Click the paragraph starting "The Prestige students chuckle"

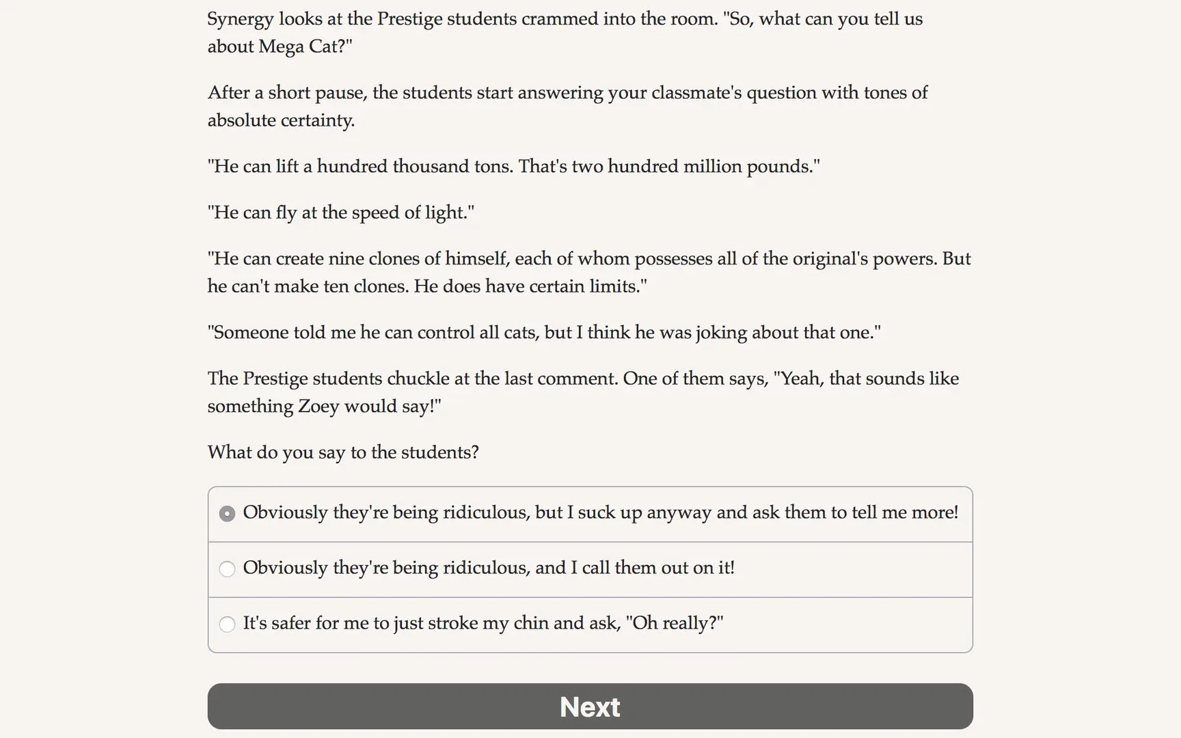(582, 392)
